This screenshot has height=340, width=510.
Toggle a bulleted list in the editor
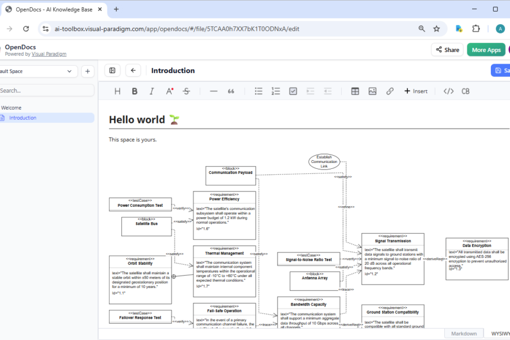click(x=258, y=91)
